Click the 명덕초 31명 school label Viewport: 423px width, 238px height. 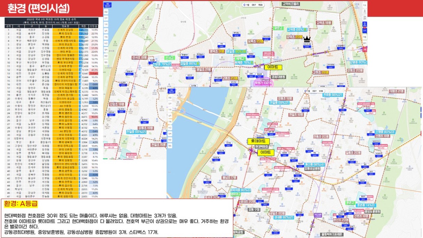tap(216, 51)
